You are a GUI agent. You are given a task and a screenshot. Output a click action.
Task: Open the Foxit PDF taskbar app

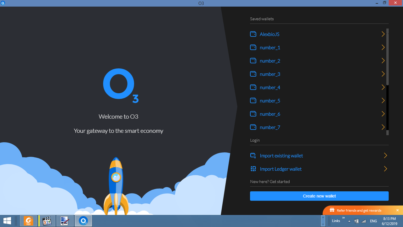(29, 221)
